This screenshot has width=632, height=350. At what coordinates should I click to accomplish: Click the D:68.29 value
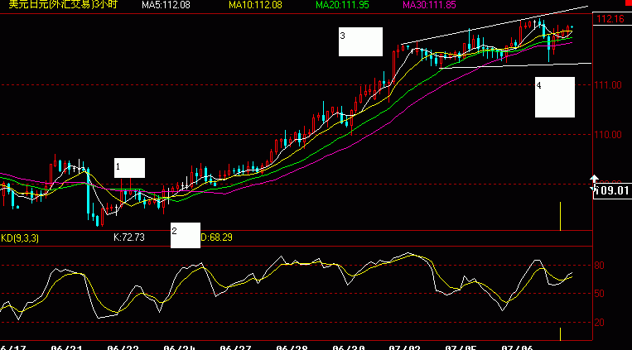click(216, 237)
